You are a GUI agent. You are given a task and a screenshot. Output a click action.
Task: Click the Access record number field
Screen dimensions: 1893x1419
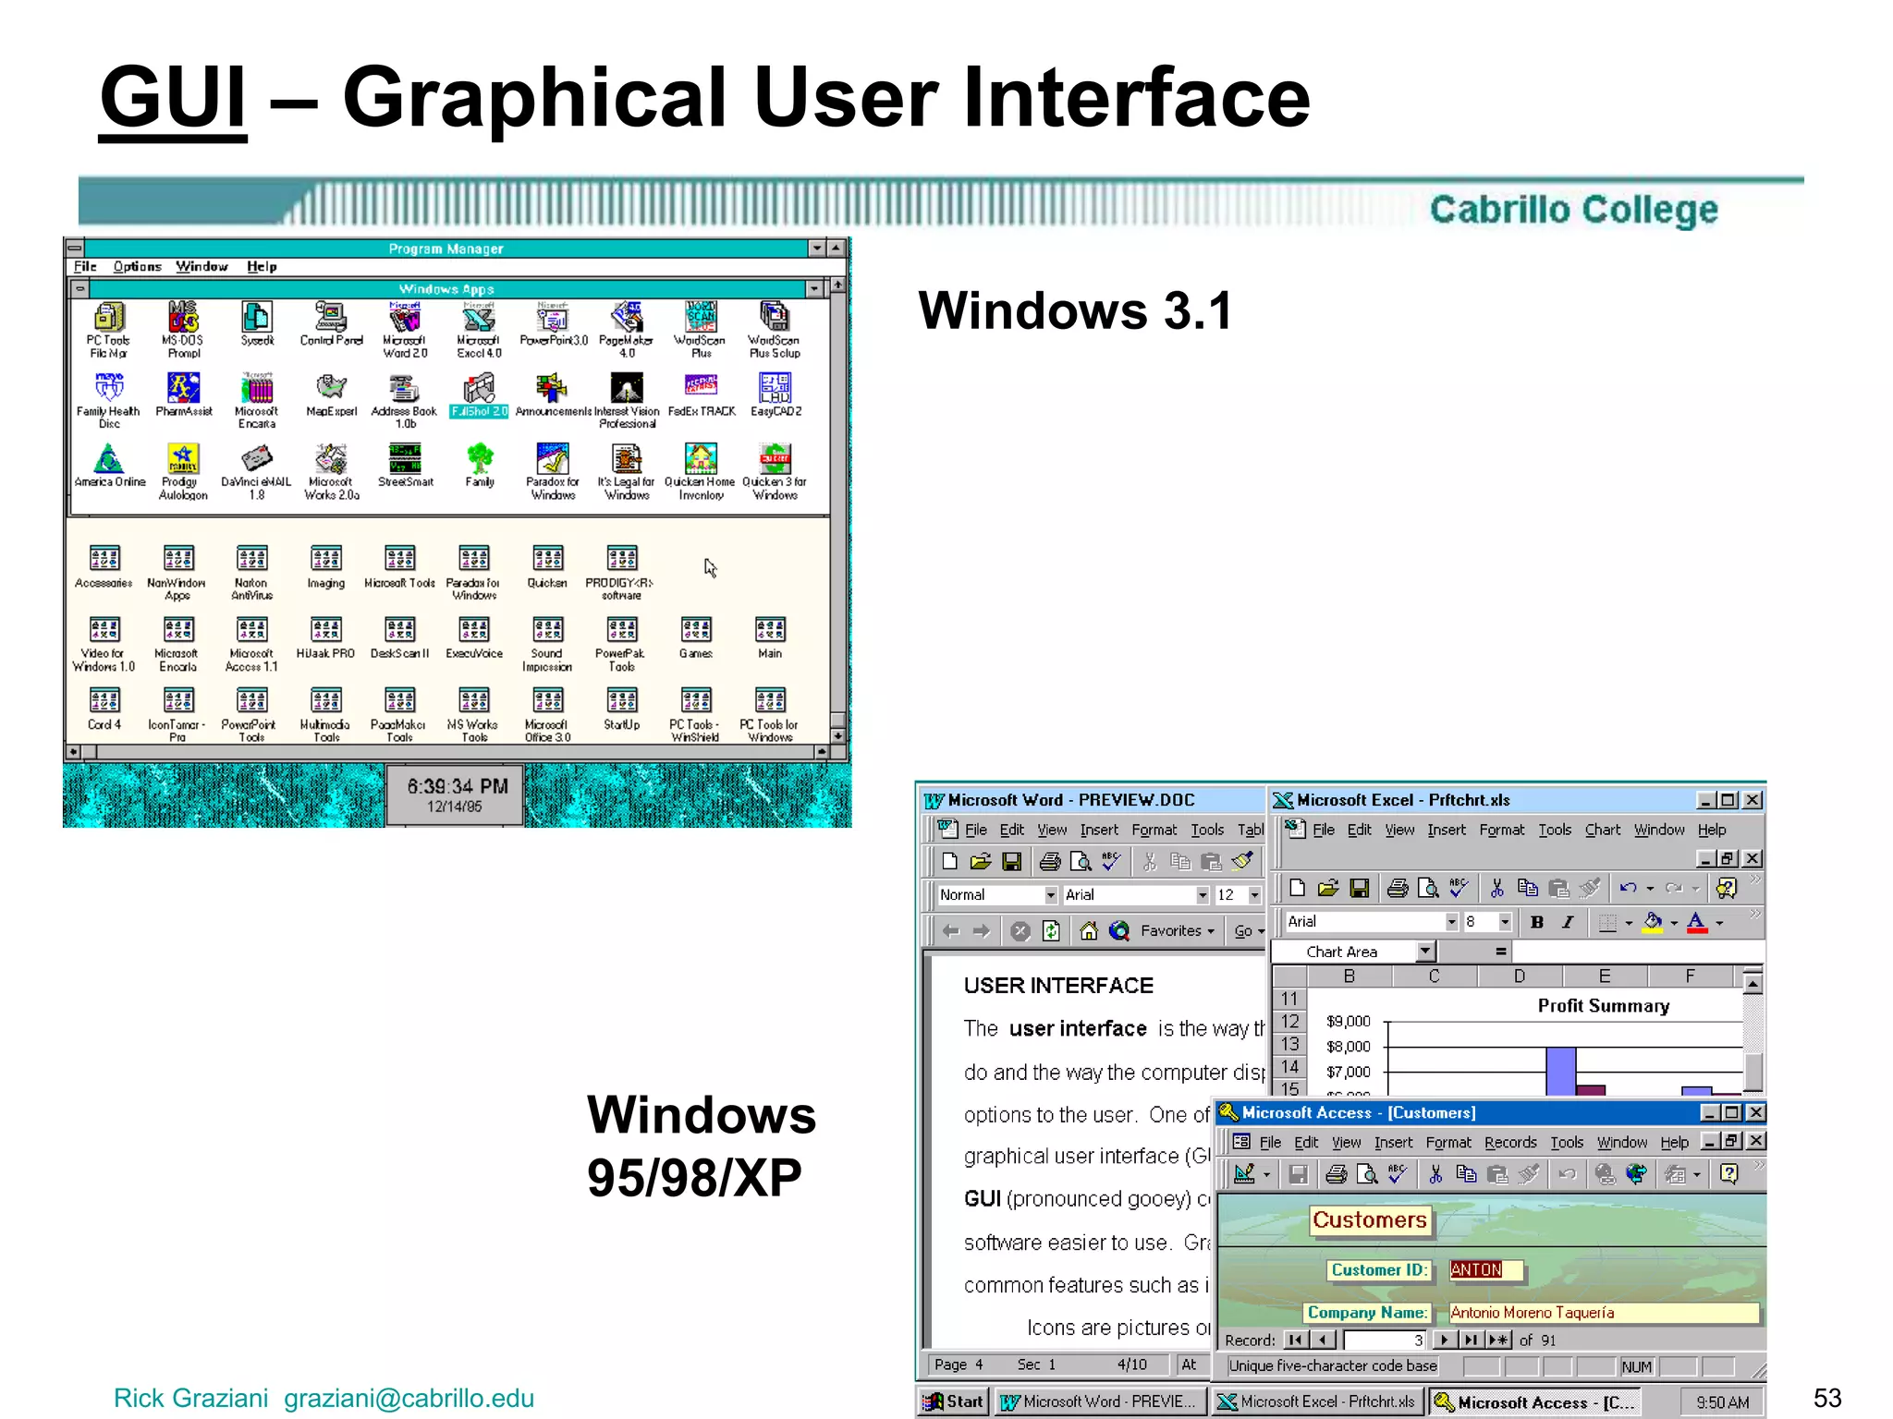1384,1340
